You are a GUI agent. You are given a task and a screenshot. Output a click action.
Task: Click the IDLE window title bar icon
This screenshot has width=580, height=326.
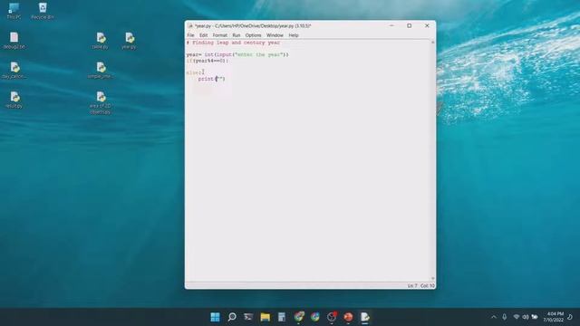tap(190, 26)
